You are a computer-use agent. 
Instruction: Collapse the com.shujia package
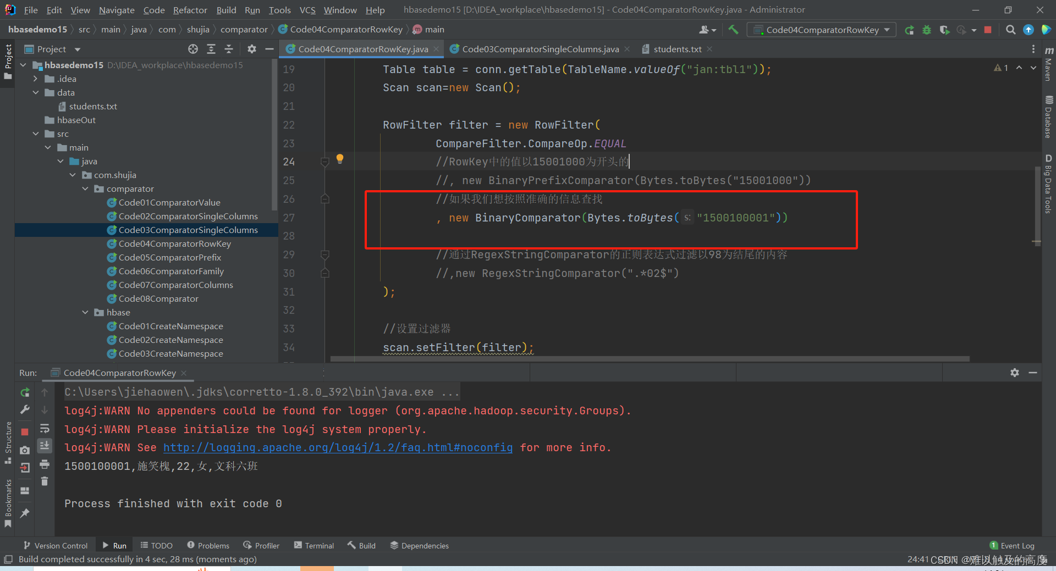[72, 175]
